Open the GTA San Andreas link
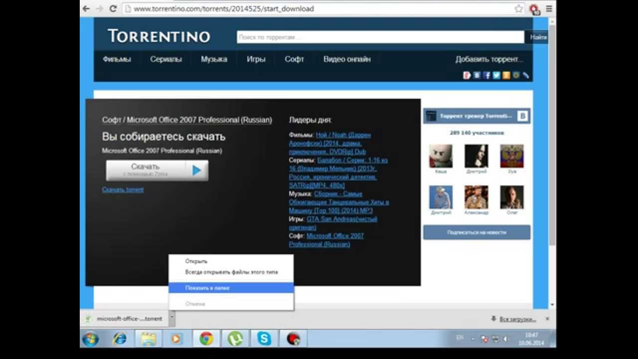The height and width of the screenshot is (359, 638). tap(333, 223)
